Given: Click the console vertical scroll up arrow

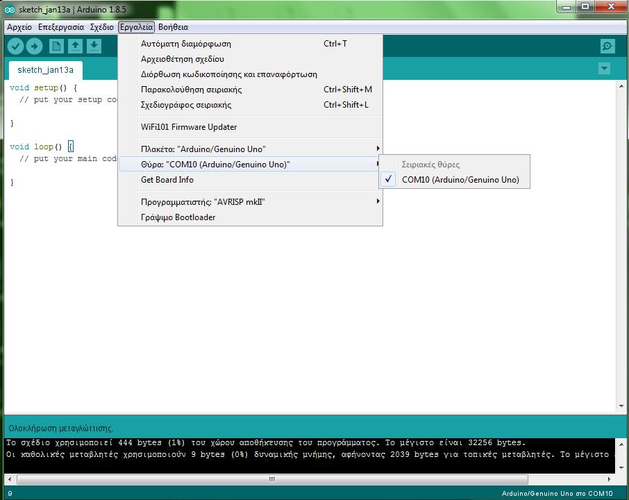Looking at the screenshot, I should (x=621, y=444).
